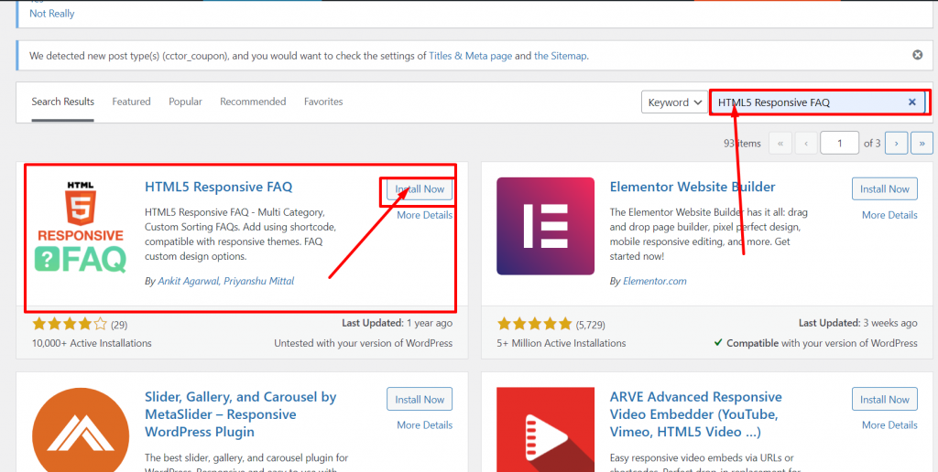Open the Sitemap link
This screenshot has height=472, width=938.
click(x=560, y=56)
